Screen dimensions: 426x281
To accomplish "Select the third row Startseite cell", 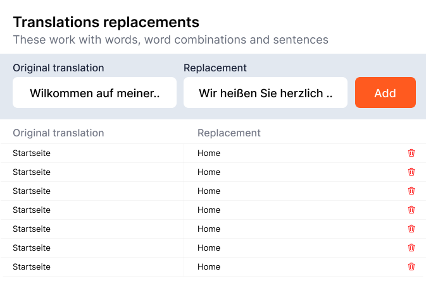I will tap(32, 191).
